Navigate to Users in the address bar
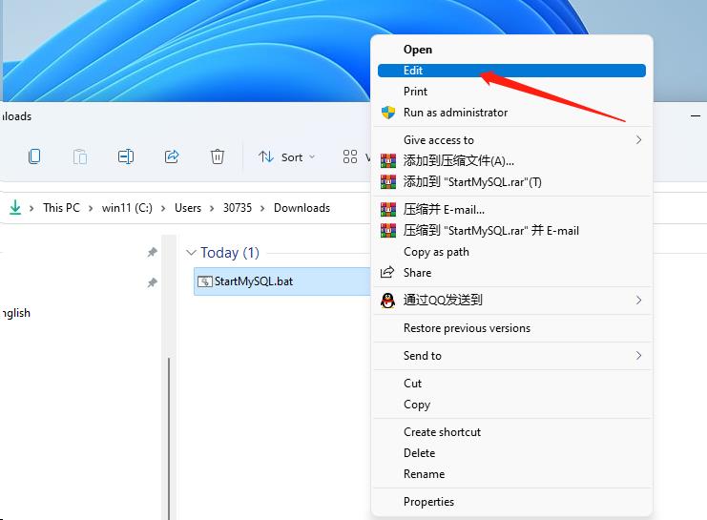Screen dimensions: 707x520 click(188, 208)
